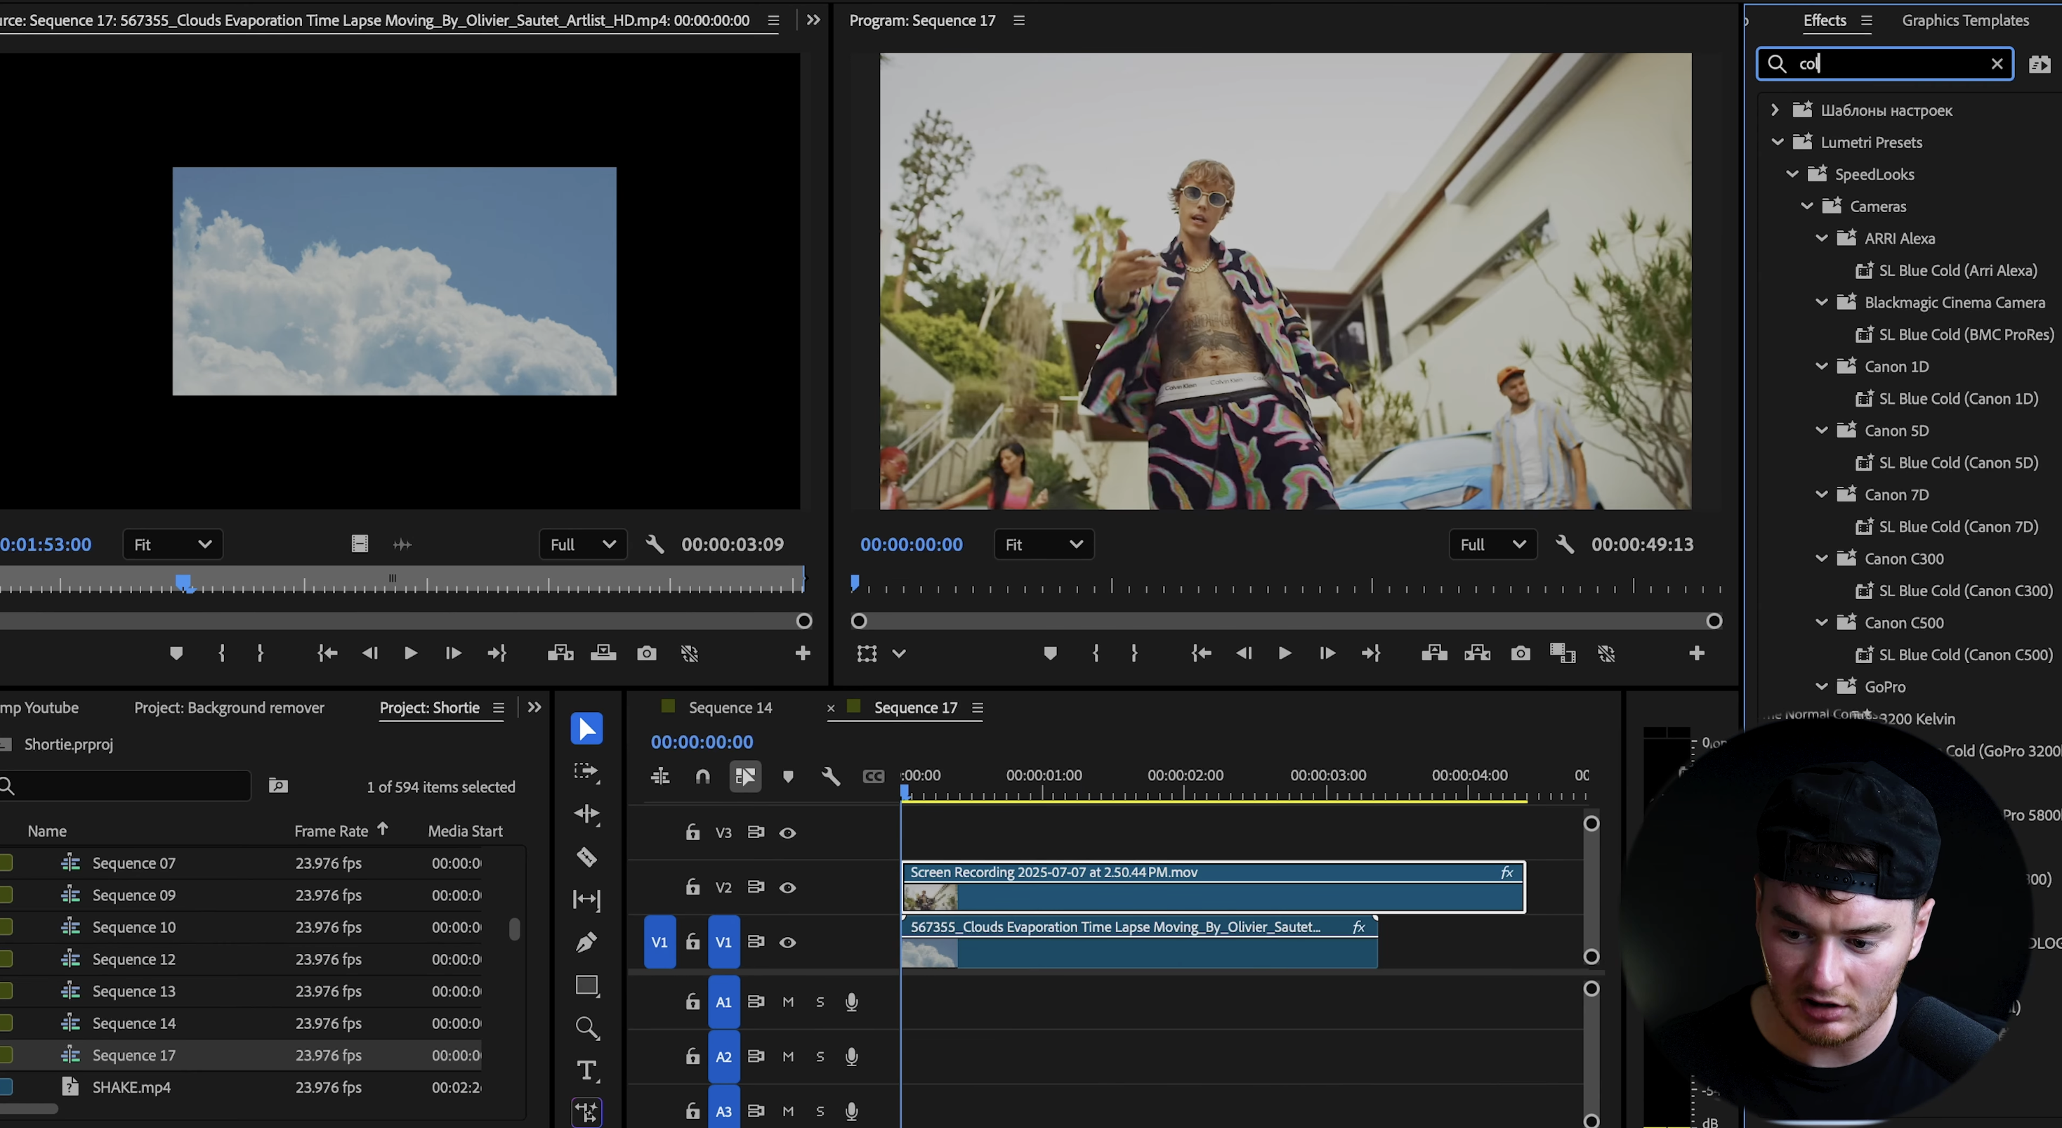Show overflow panels chevron in Project panel
Screen dimensions: 2062x1128
(534, 708)
